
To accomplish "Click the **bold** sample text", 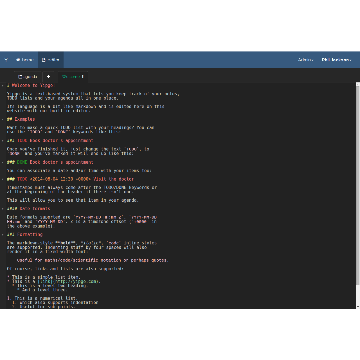I will pyautogui.click(x=66, y=243).
